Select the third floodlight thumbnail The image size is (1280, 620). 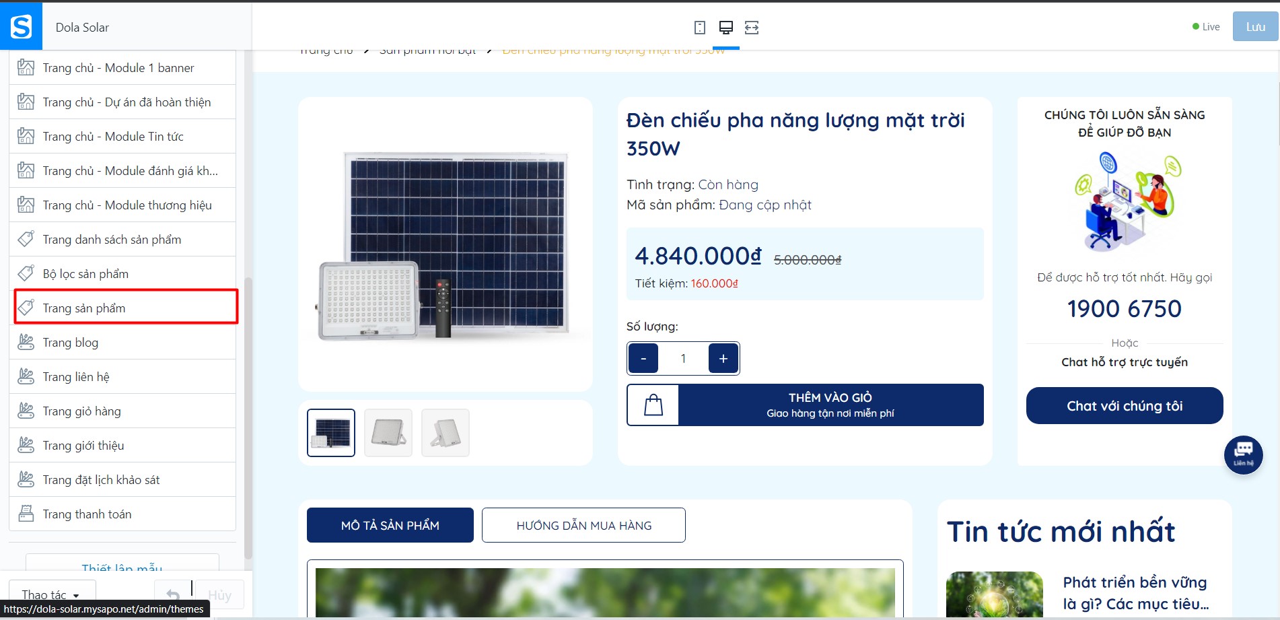[446, 433]
